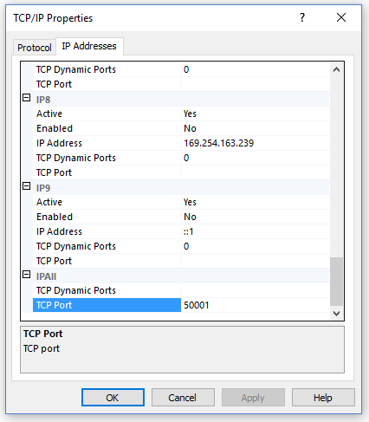
Task: Switch to the Protocol tab
Action: coord(35,48)
